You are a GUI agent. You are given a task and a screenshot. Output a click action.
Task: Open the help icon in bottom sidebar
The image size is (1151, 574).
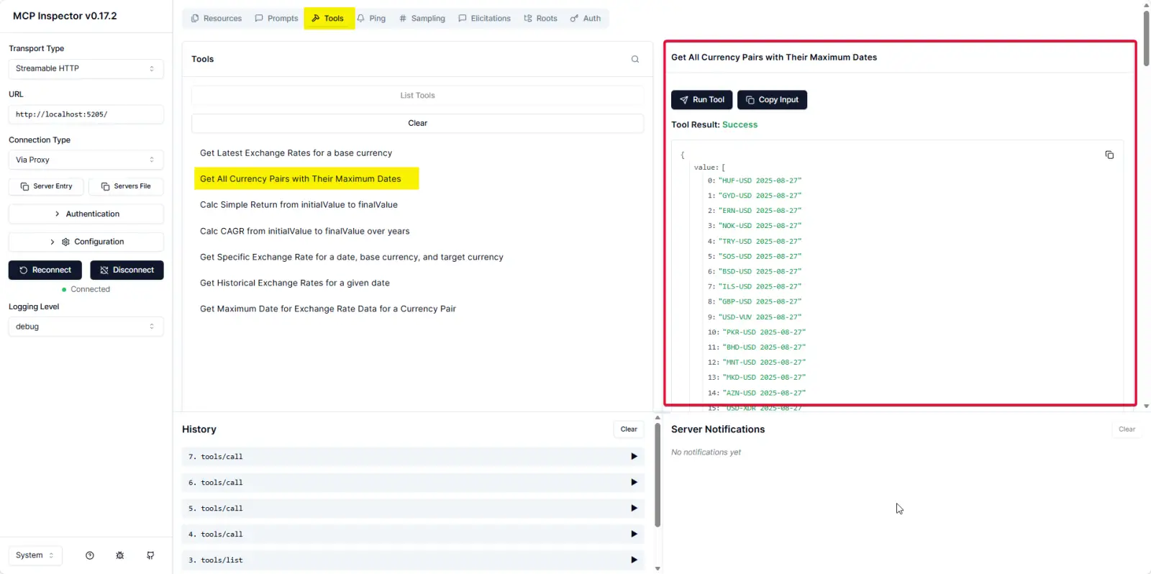click(x=90, y=555)
